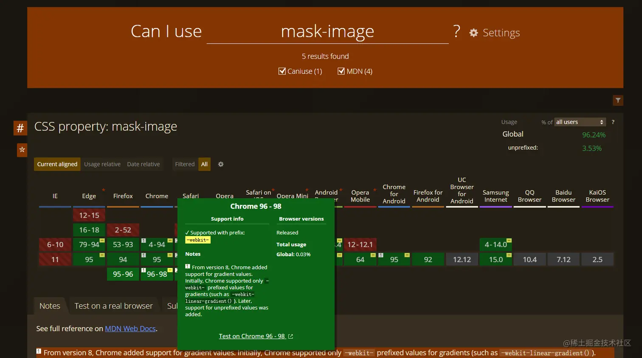The image size is (642, 358).
Task: Click the Chrome column header
Action: [157, 196]
